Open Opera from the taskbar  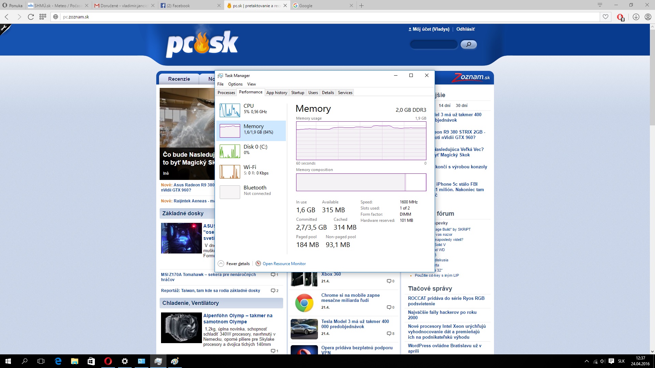[x=108, y=361]
